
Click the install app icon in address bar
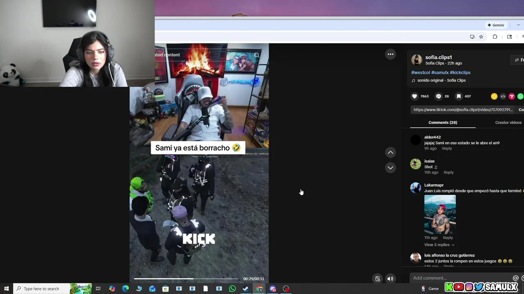(472, 37)
